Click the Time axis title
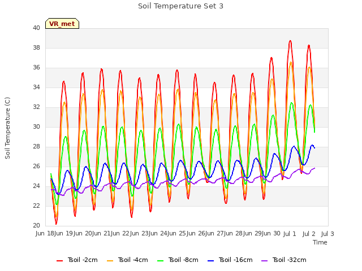Viewport: 362px width, 271px height. tap(320, 242)
